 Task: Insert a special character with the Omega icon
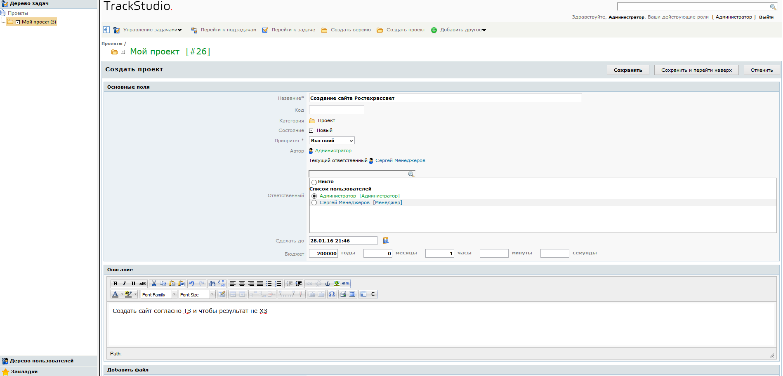click(332, 294)
